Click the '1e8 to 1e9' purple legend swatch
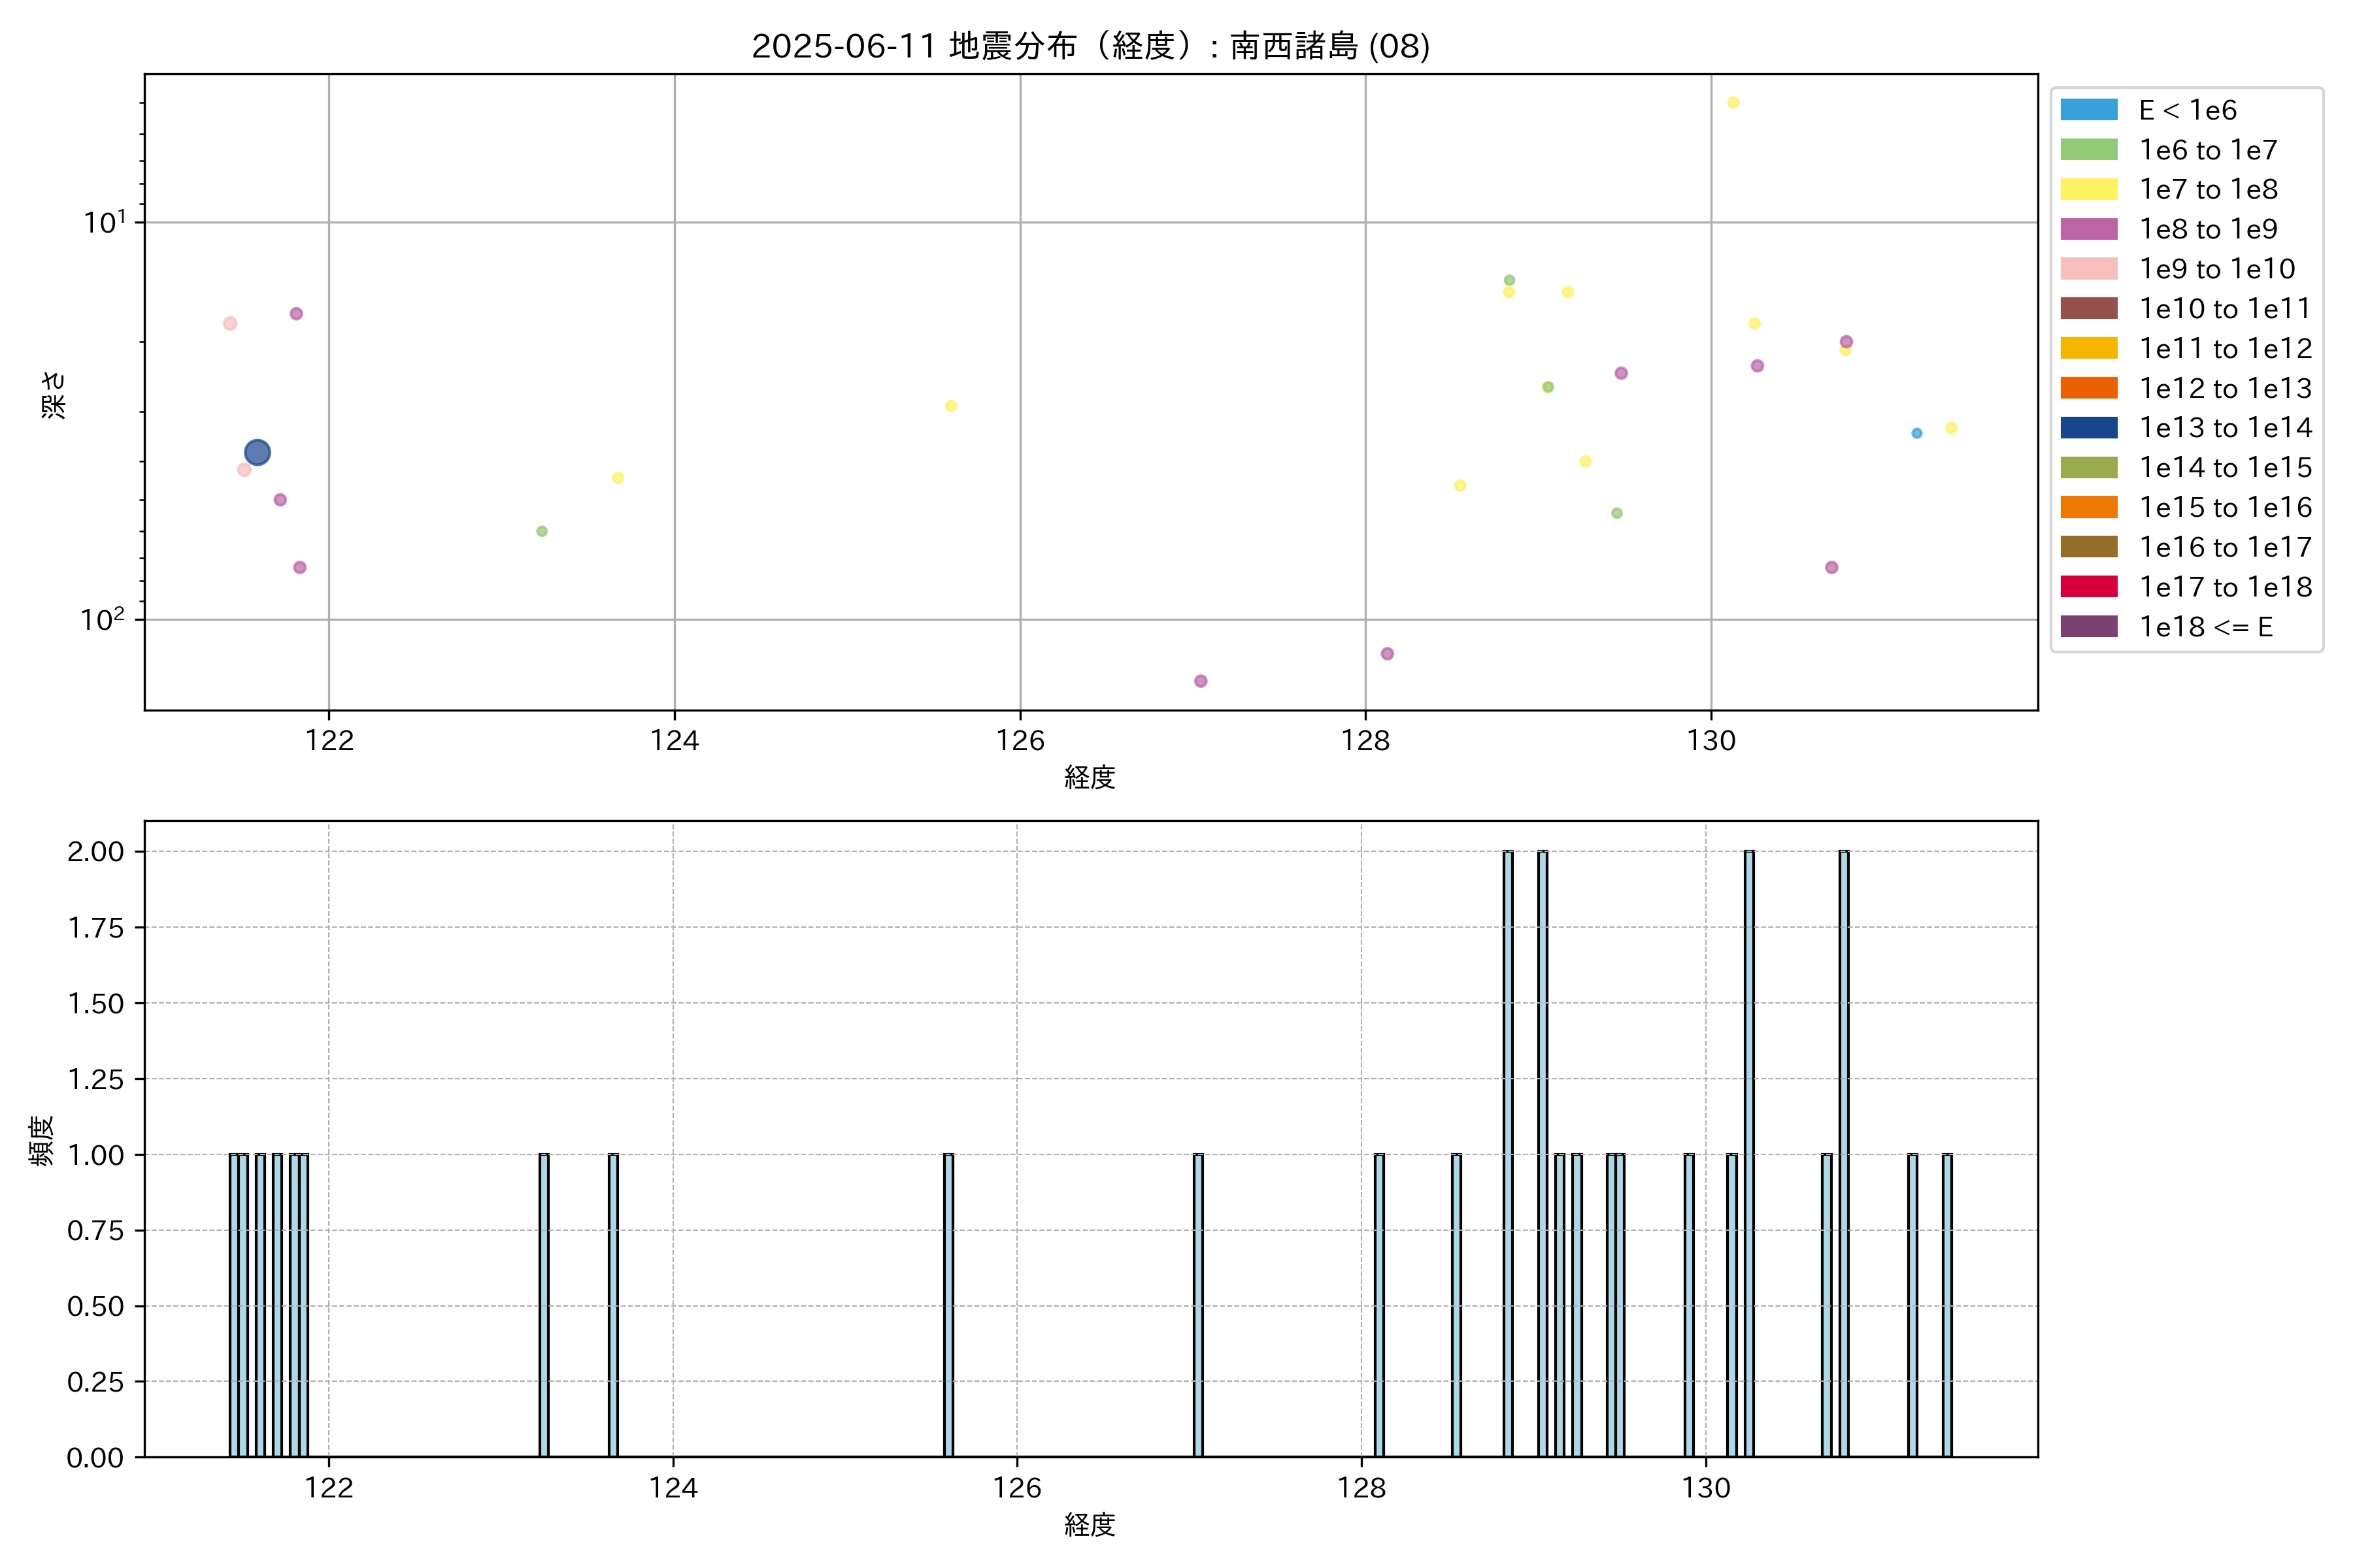 coord(2088,229)
